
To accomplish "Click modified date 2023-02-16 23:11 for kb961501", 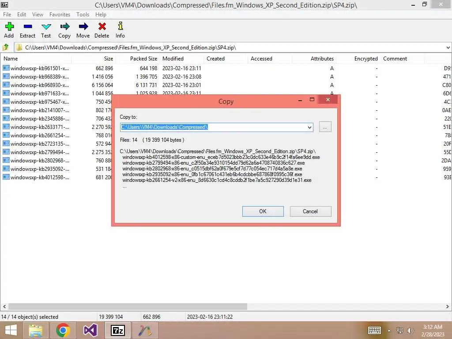I will (x=181, y=68).
